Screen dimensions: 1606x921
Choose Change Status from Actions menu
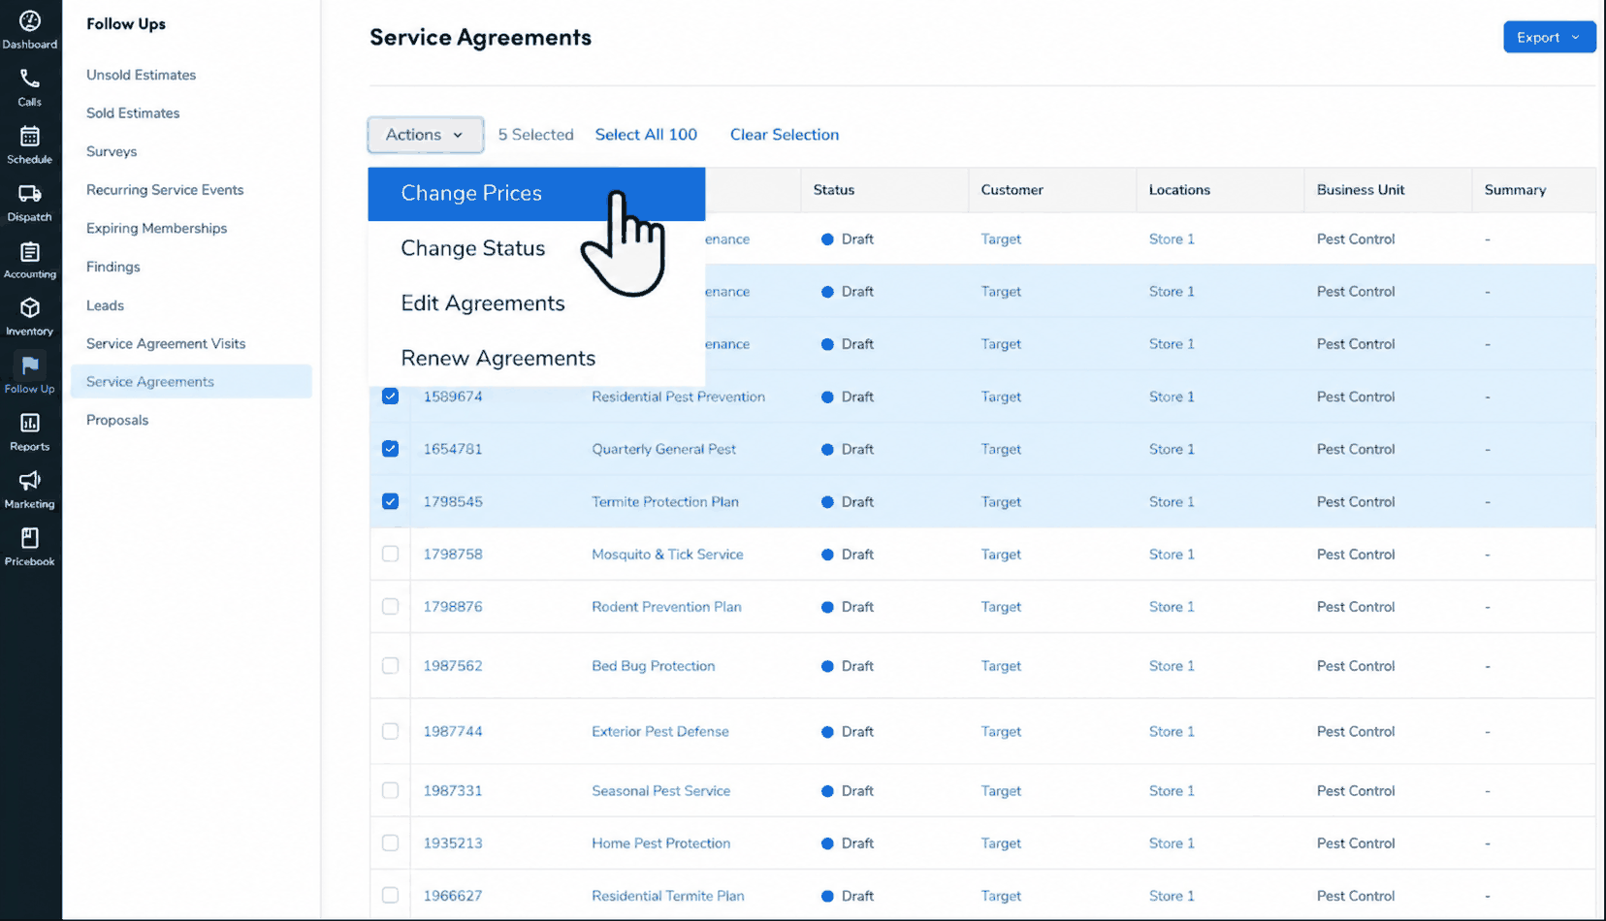(536, 248)
